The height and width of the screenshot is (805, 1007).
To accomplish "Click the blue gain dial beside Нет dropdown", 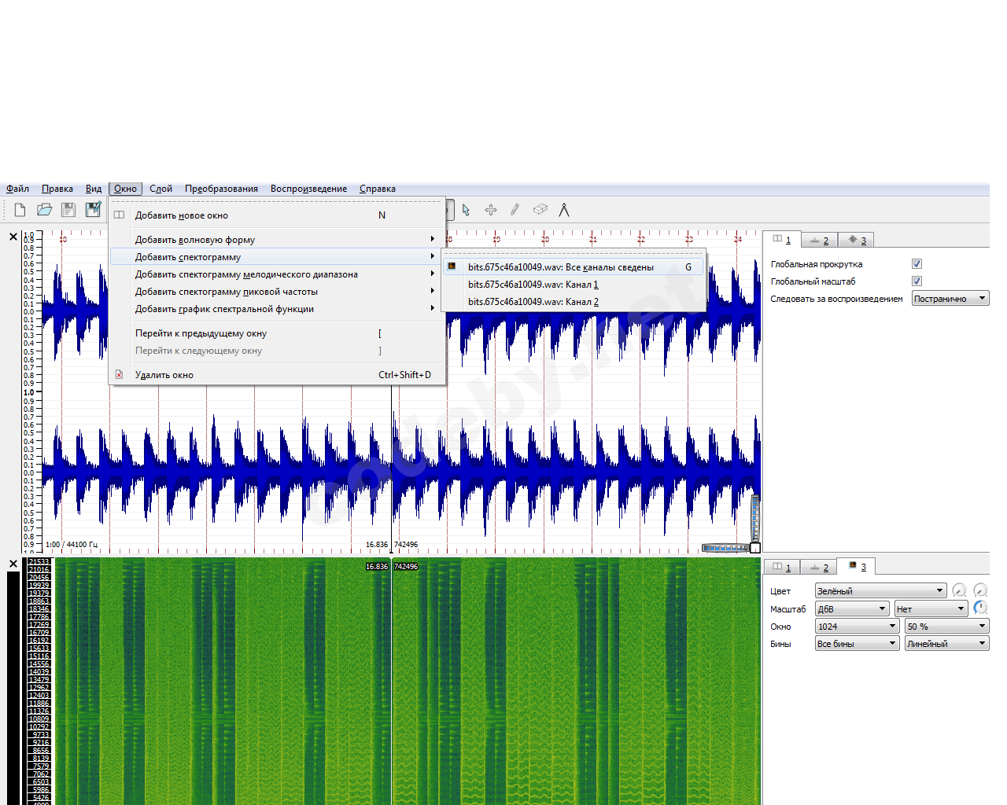I will [x=980, y=608].
